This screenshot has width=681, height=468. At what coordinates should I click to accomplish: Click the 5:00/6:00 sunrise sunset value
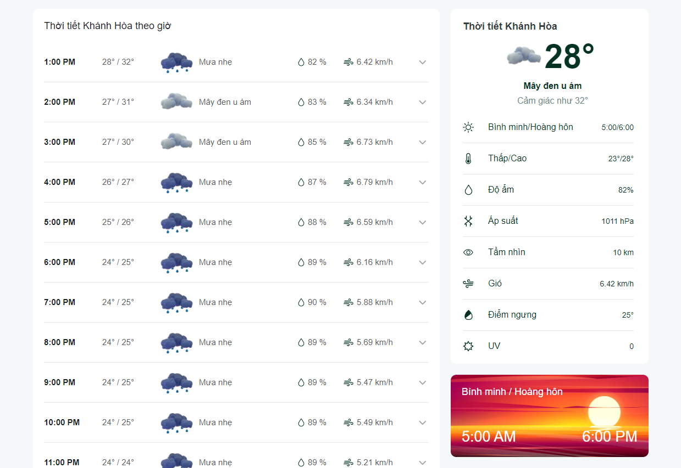pos(617,127)
